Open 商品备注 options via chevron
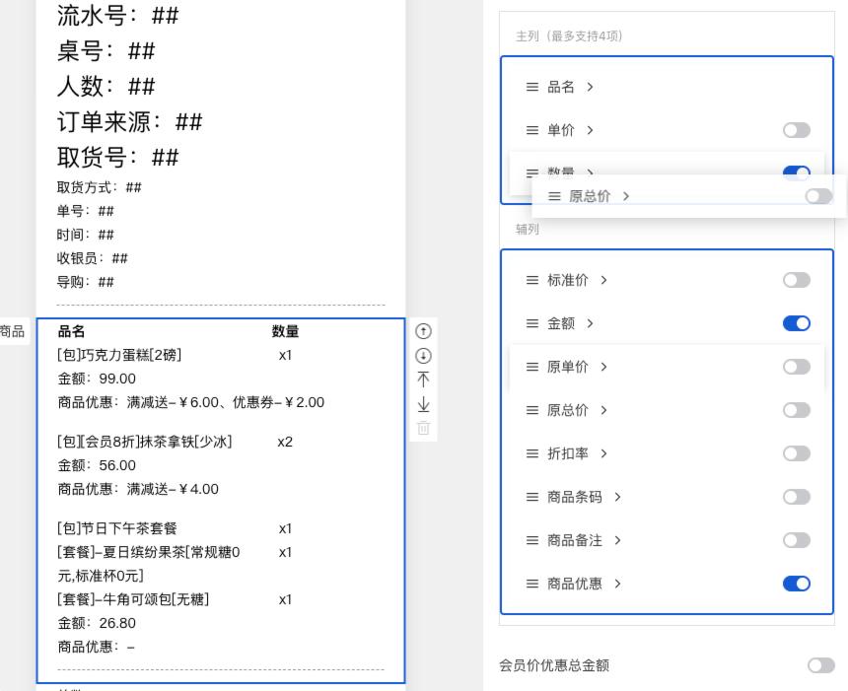 [617, 540]
